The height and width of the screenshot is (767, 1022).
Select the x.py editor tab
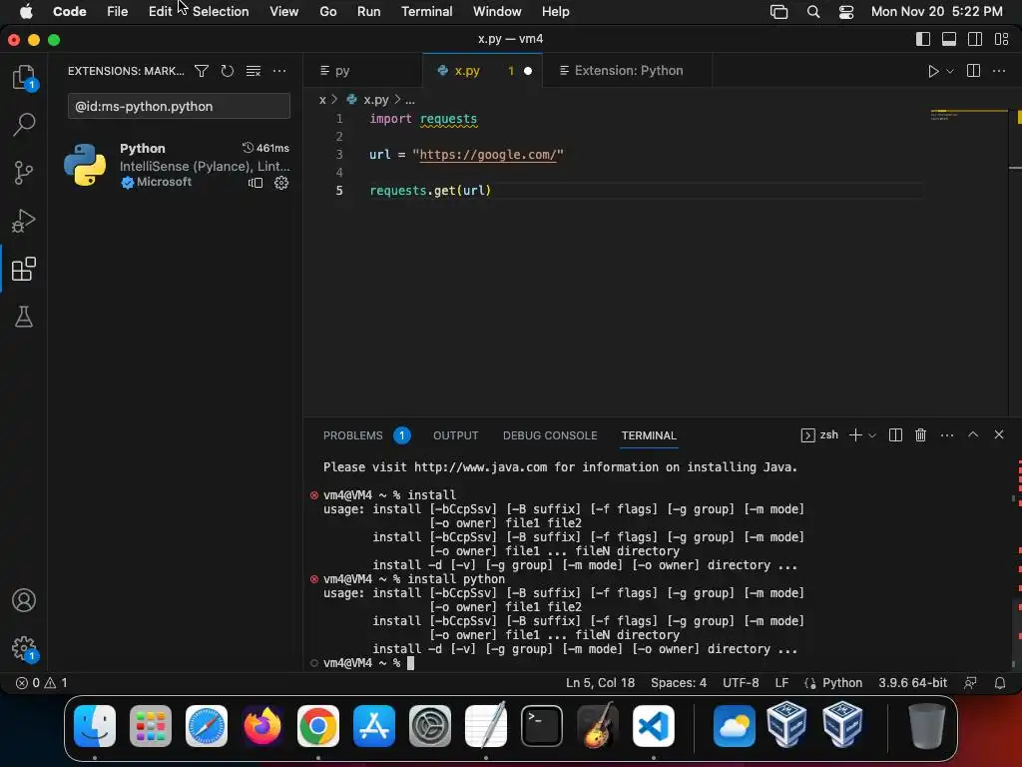tap(483, 71)
